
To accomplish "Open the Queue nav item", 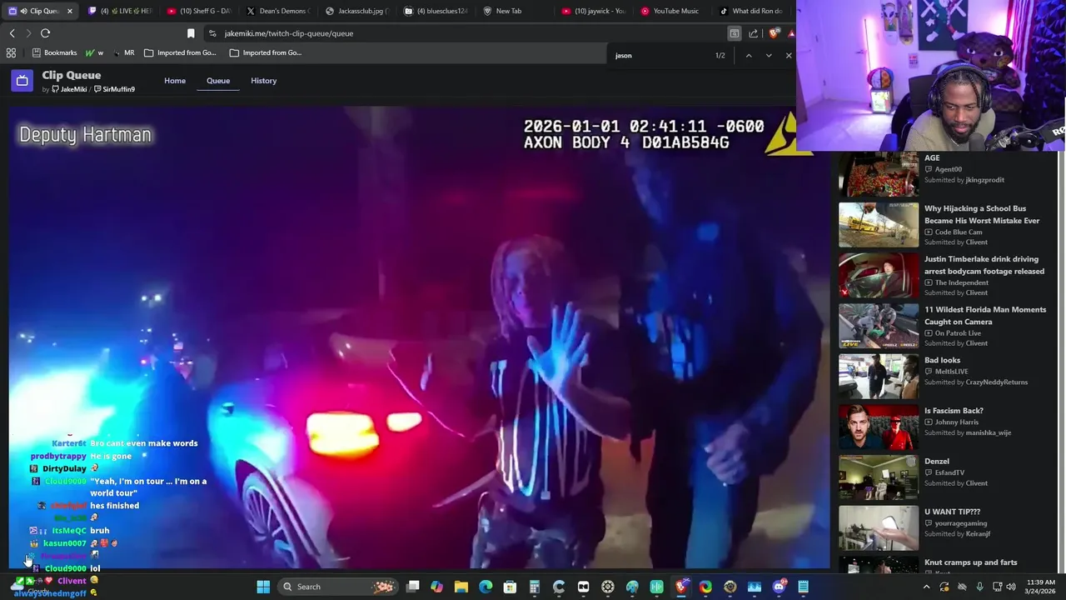I will (x=218, y=81).
